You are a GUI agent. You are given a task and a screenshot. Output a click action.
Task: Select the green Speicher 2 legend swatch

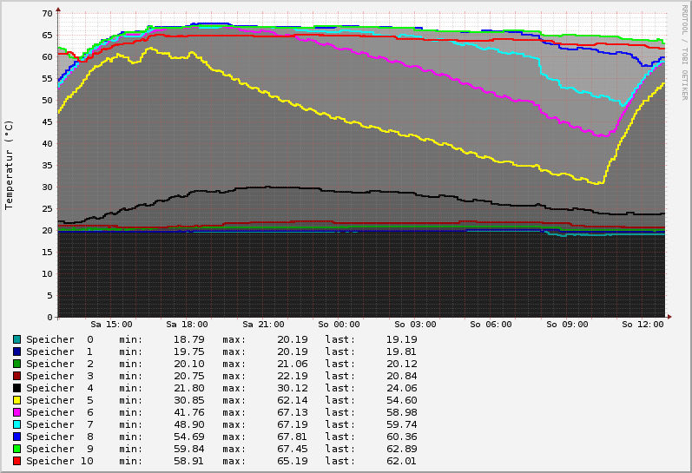pos(16,364)
